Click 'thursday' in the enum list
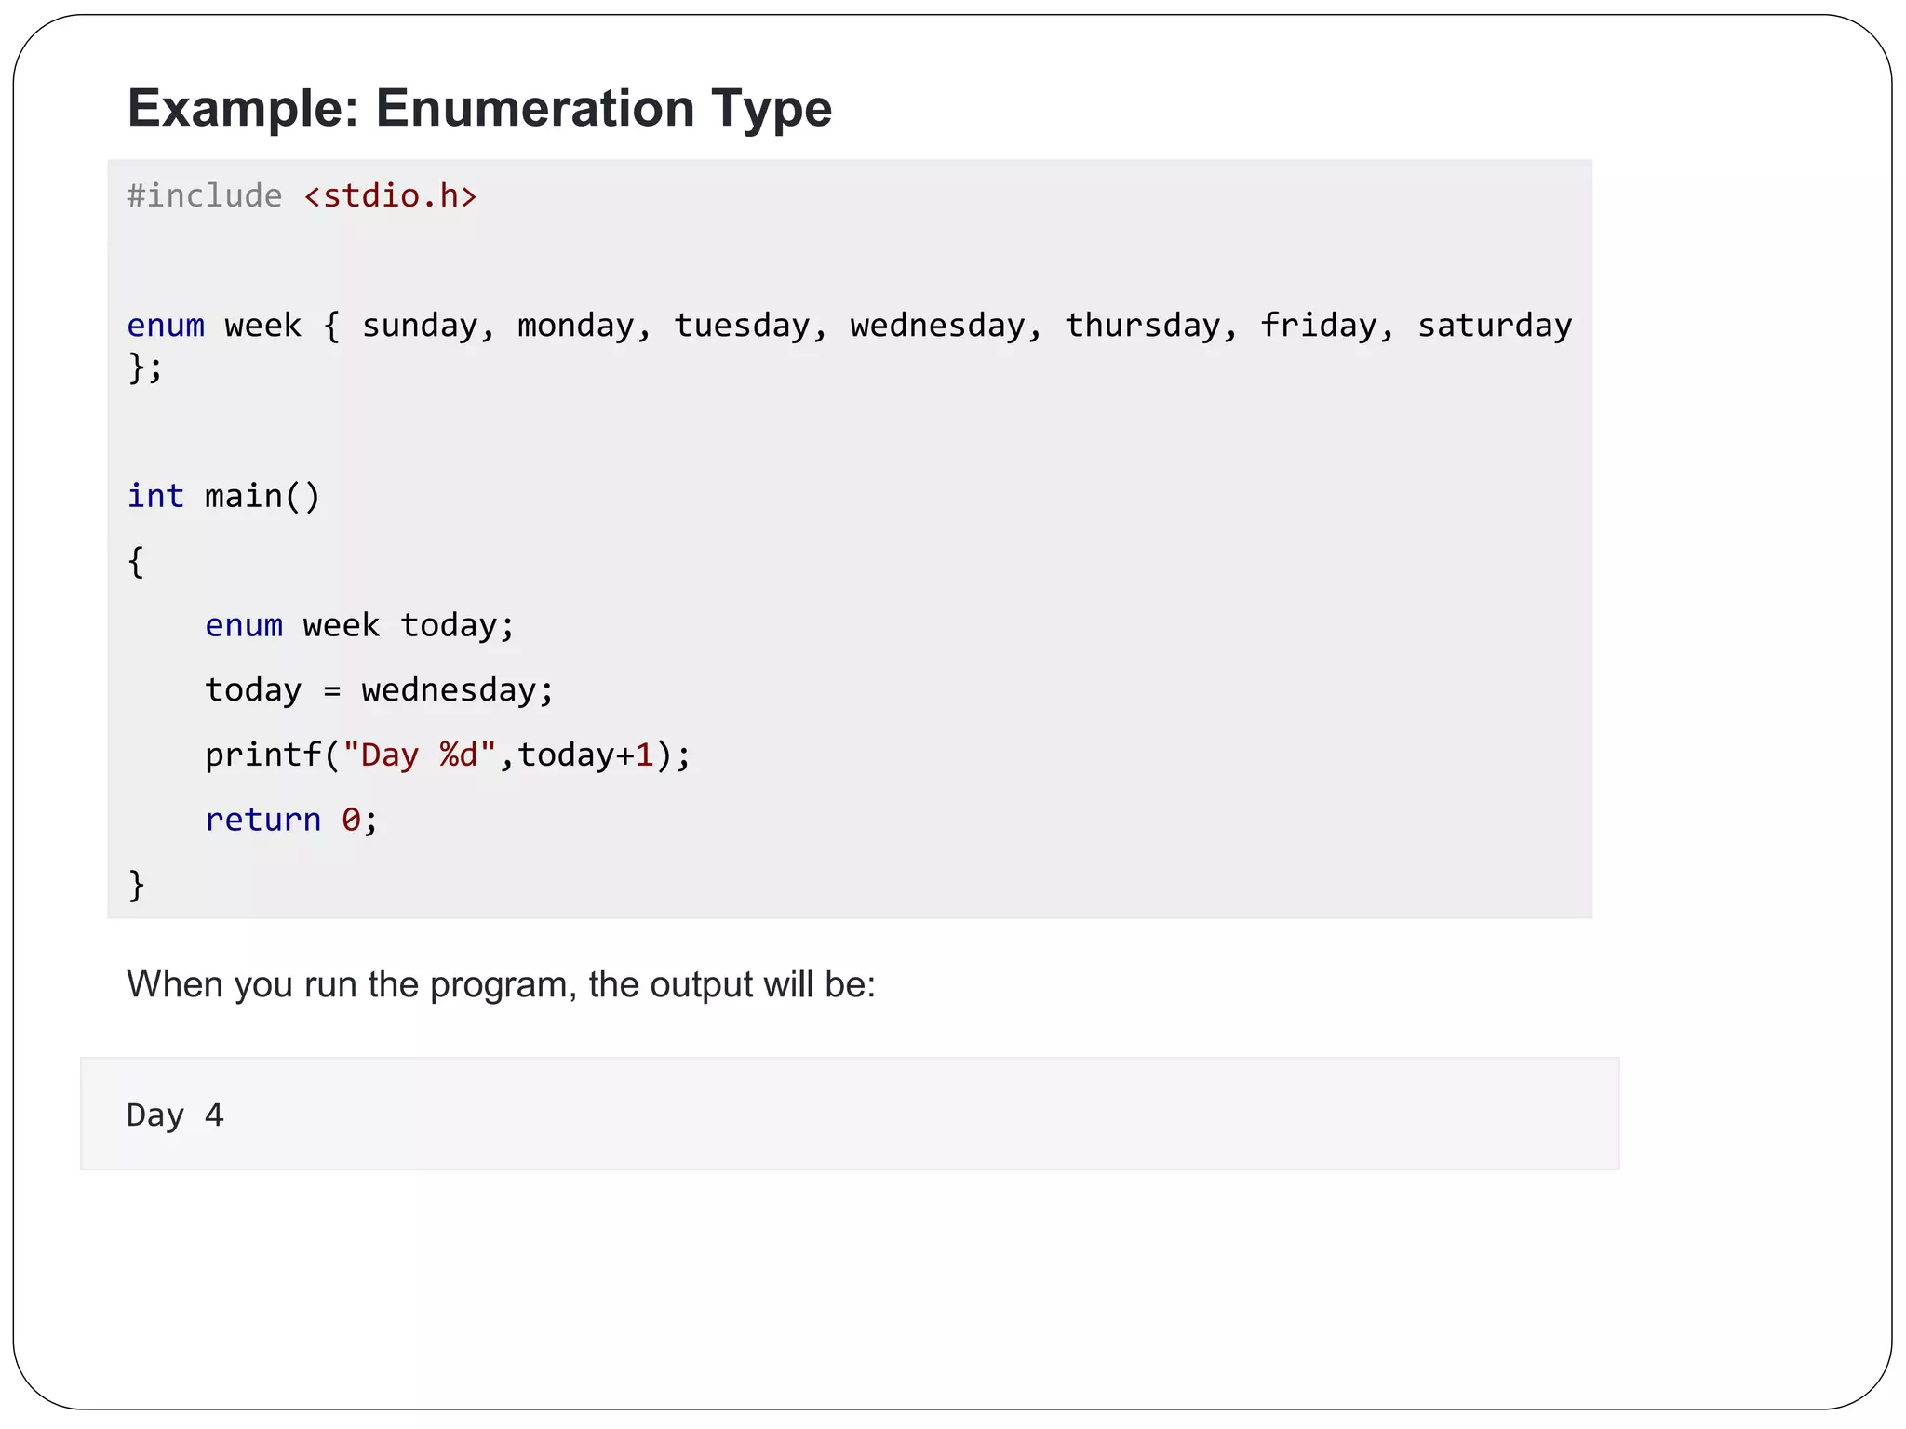This screenshot has width=1906, height=1429. [1142, 326]
